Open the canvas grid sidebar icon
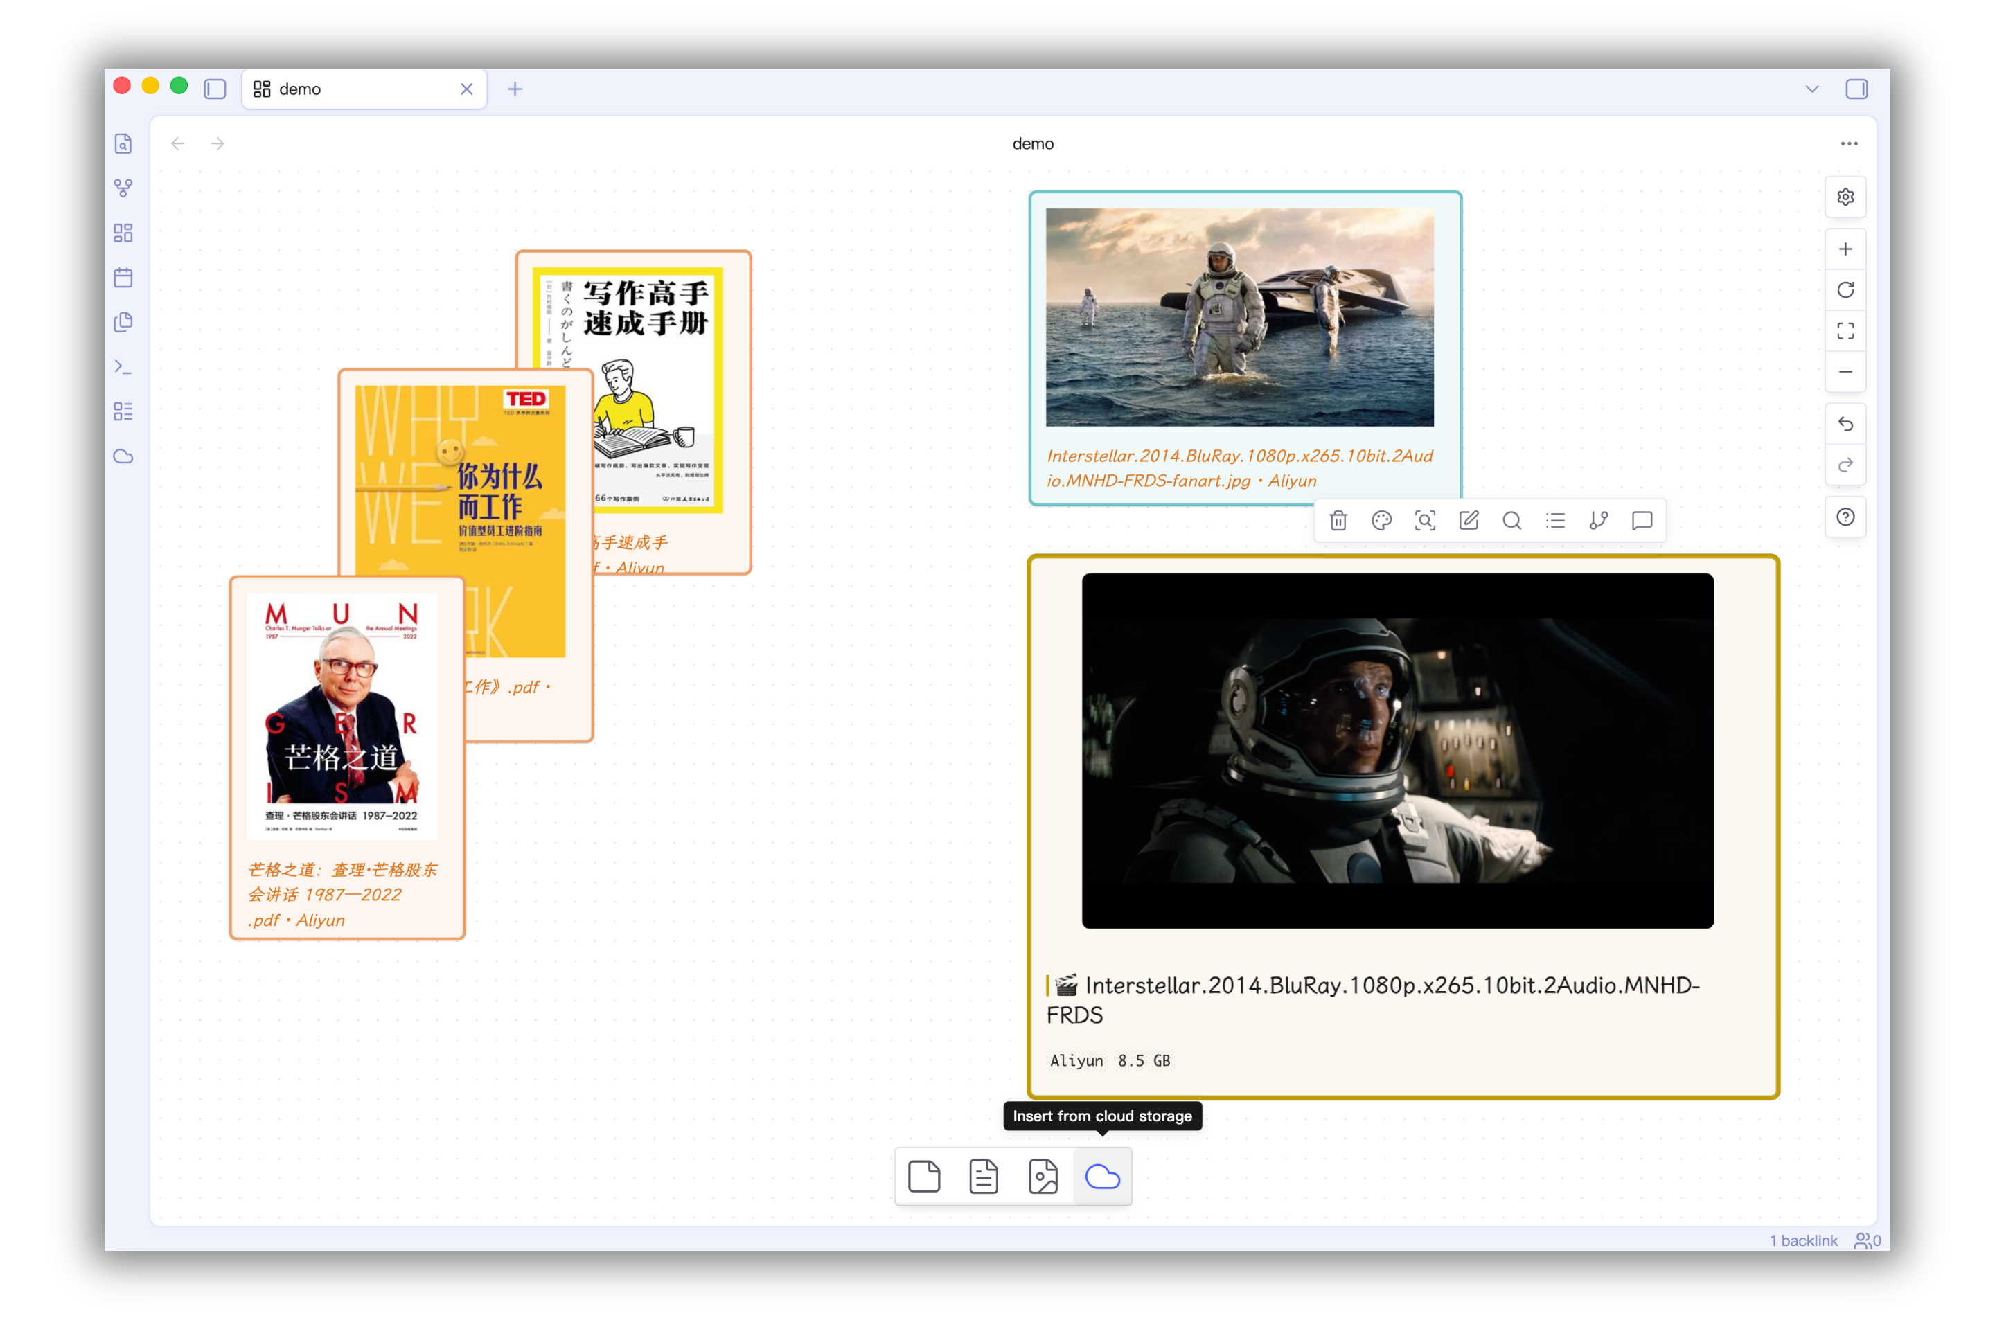 coord(124,233)
